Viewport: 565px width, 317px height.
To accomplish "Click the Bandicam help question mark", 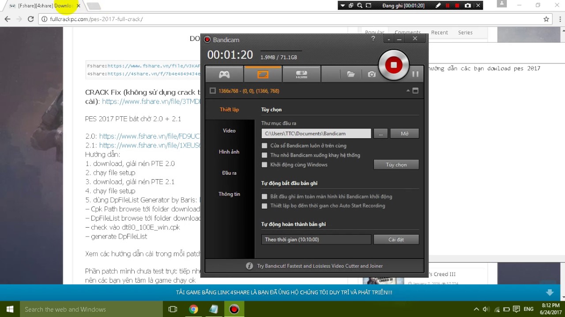I will click(373, 39).
